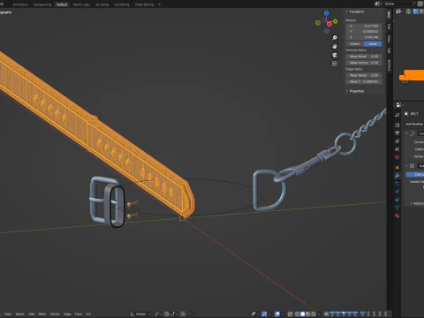Open the Select menu
The height and width of the screenshot is (318, 424).
pos(19,314)
